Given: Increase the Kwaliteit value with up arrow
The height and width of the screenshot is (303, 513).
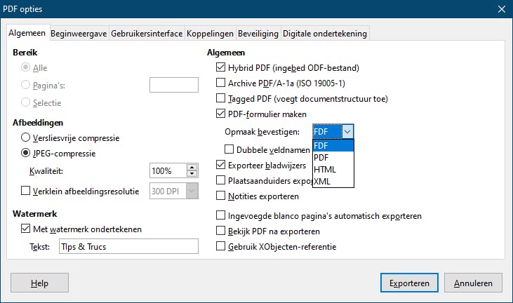Looking at the screenshot, I should point(192,167).
